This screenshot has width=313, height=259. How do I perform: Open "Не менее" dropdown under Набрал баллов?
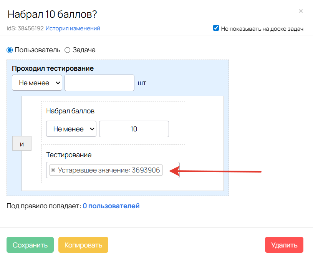click(x=71, y=129)
